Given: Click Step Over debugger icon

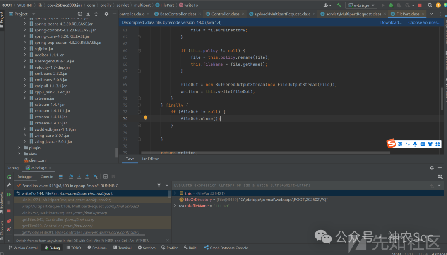Looking at the screenshot, I should [x=71, y=177].
